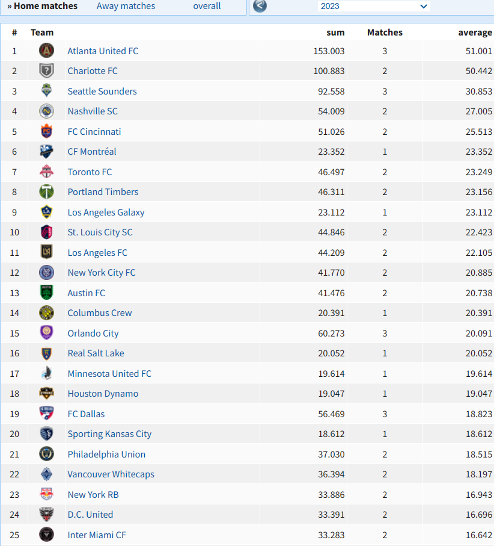Screen dimensions: 494x546
Task: Open the 2023 season dropdown
Action: (374, 6)
